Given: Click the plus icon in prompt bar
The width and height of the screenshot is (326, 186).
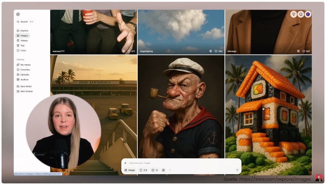Looking at the screenshot, I should click(x=125, y=163).
